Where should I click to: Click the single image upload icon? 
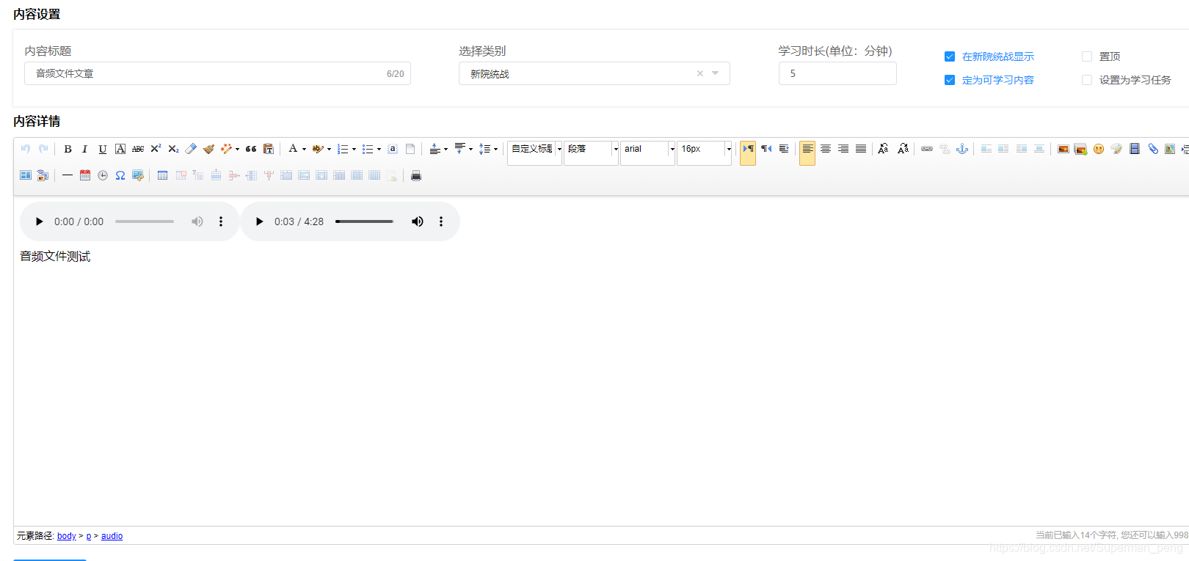click(1063, 149)
